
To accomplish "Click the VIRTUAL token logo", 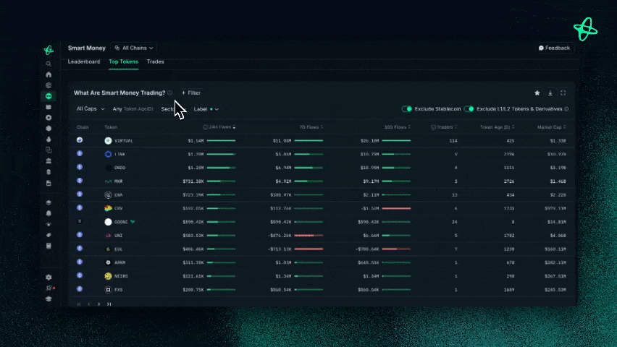I will point(108,141).
